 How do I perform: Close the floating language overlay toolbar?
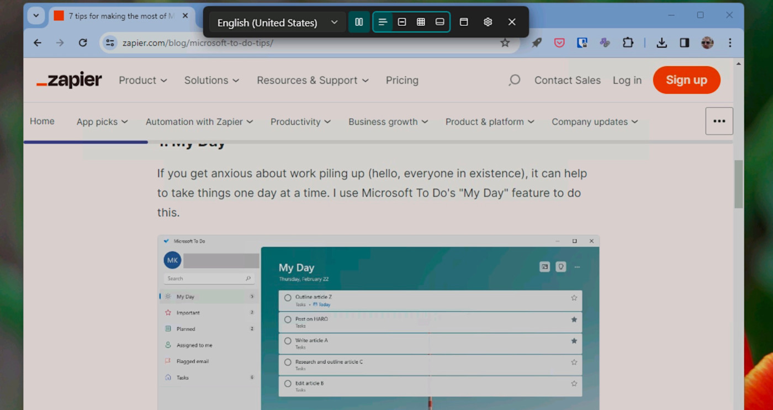(x=512, y=22)
